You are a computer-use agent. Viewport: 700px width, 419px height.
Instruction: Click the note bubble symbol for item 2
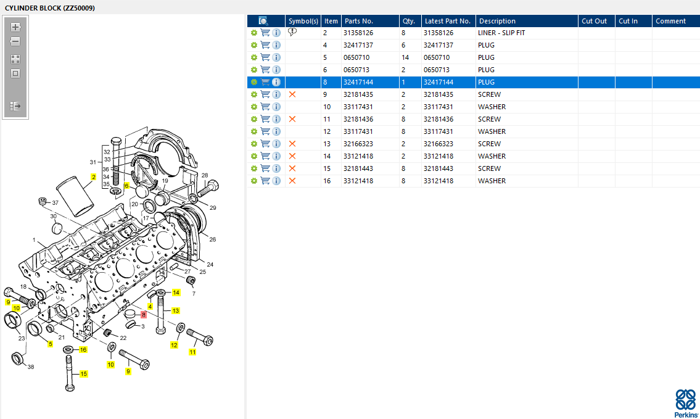pos(292,32)
